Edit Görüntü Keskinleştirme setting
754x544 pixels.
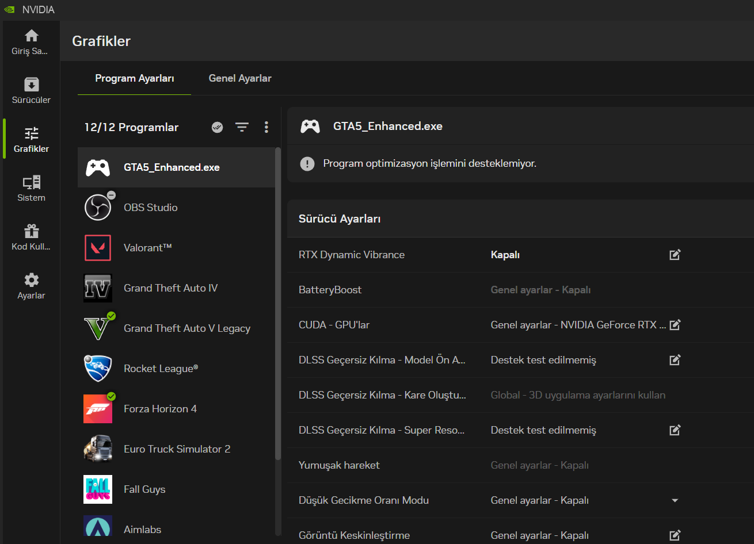(675, 535)
